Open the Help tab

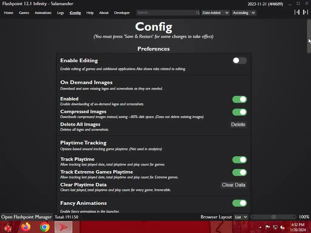click(x=90, y=13)
